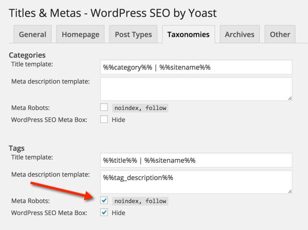Click the Tags "noindex, follow" label
308x230 pixels.
click(140, 201)
